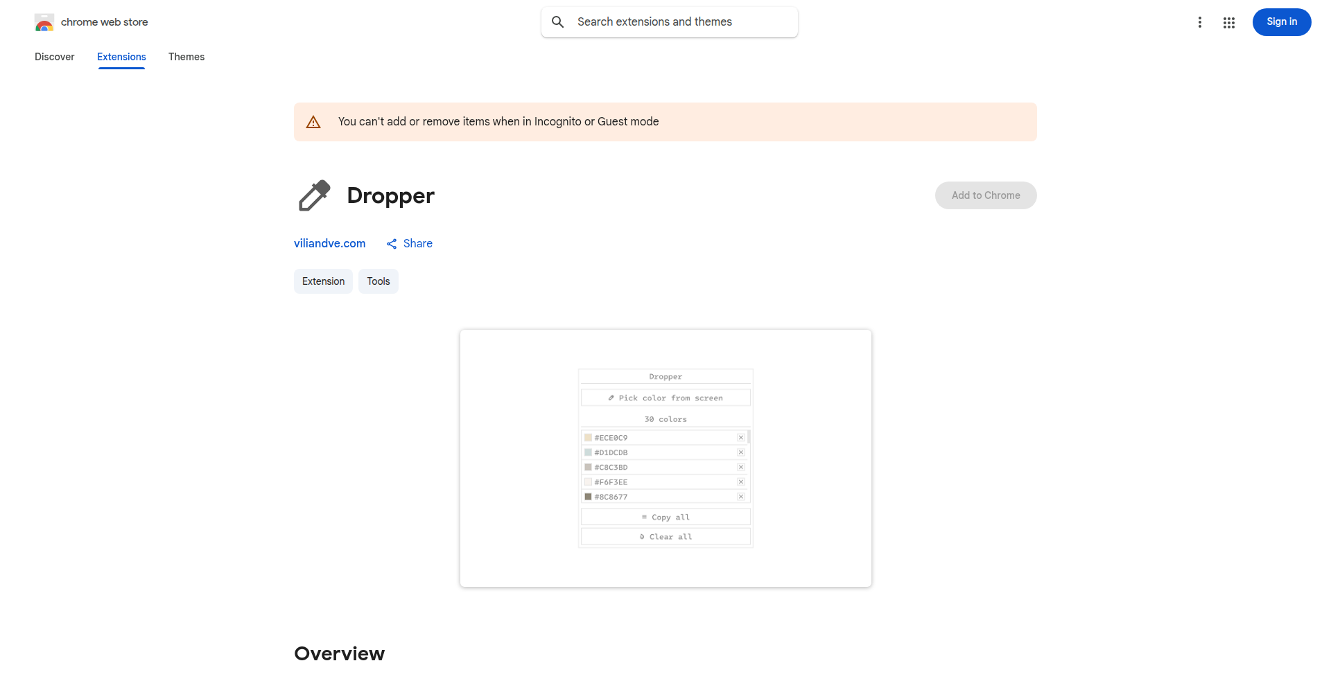Open the three-dot options menu

(1200, 21)
